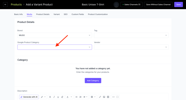Toggle bold formatting in the description editor

click(x=50, y=97)
